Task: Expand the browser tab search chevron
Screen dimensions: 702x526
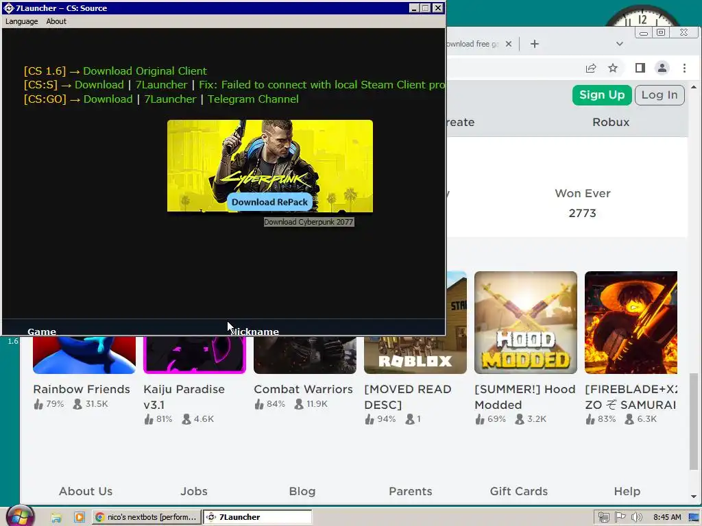Action: pos(620,44)
